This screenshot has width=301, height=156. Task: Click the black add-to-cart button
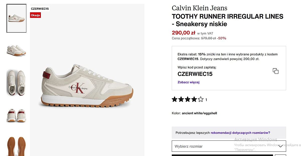(x=222, y=155)
